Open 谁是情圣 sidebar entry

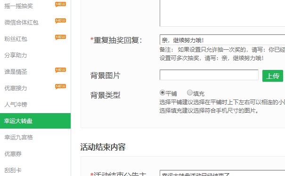pos(16,72)
